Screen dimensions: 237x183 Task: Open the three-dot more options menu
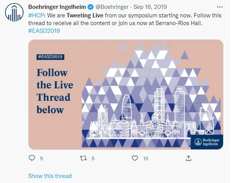220,7
